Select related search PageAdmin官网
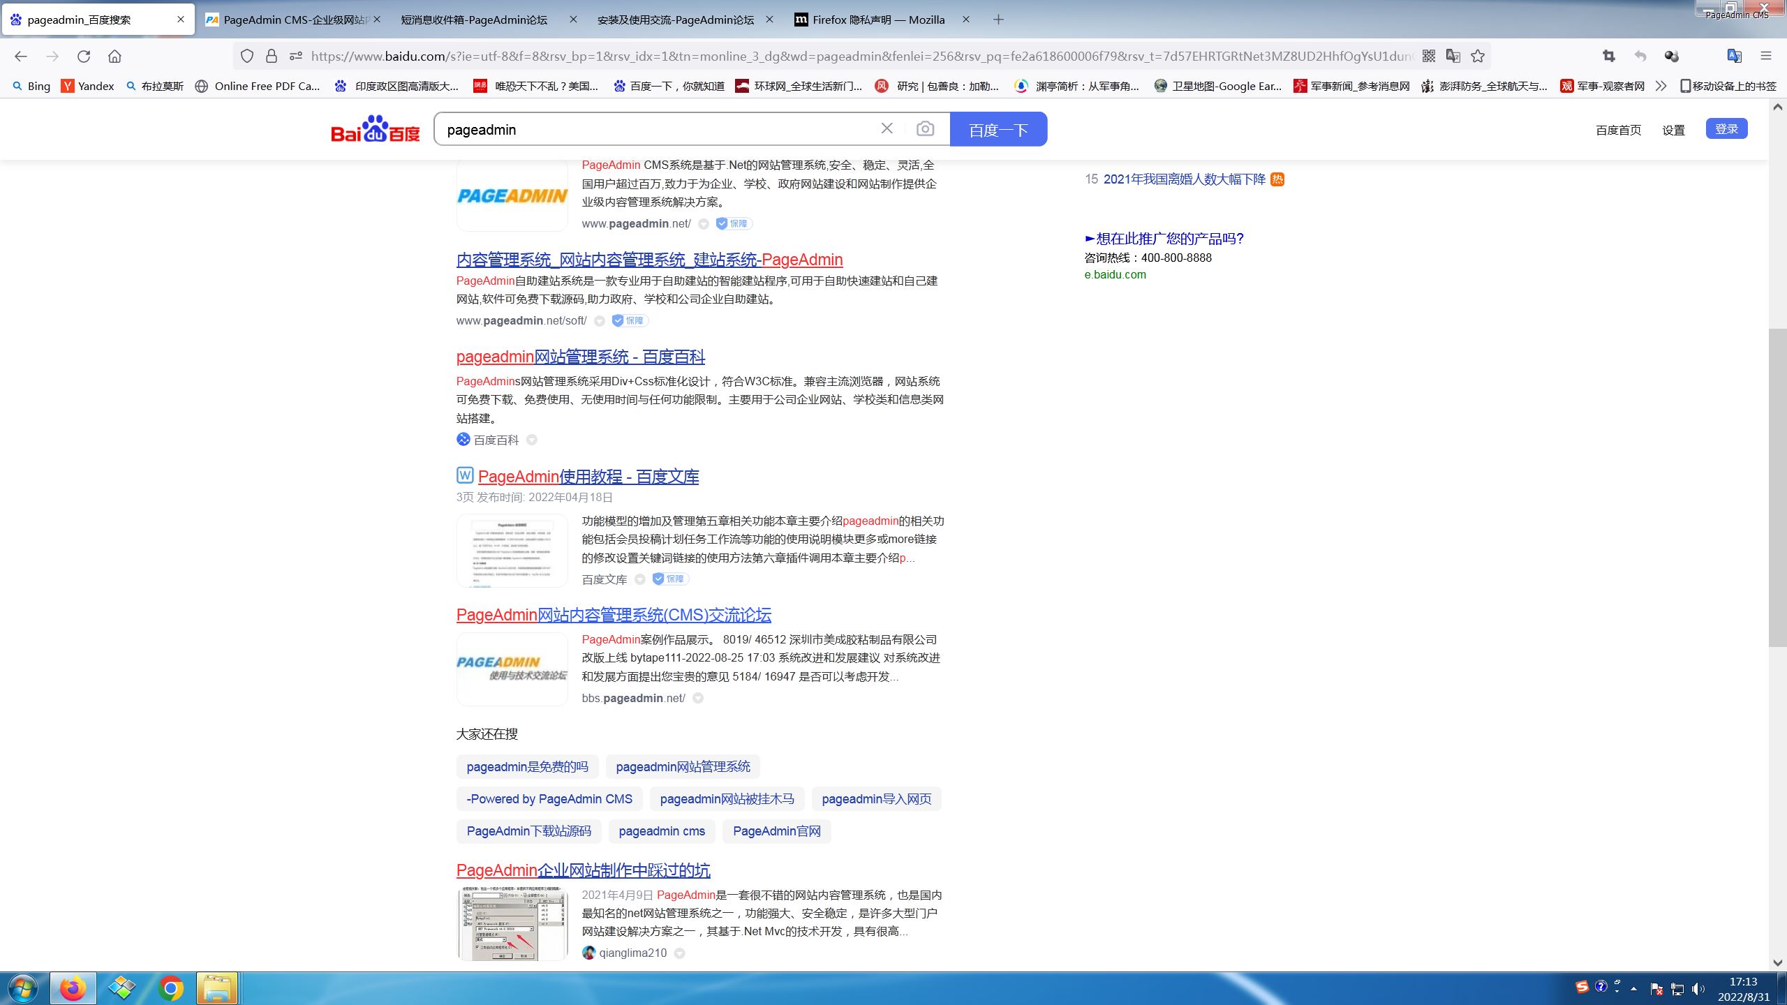This screenshot has height=1005, width=1787. coord(777,831)
